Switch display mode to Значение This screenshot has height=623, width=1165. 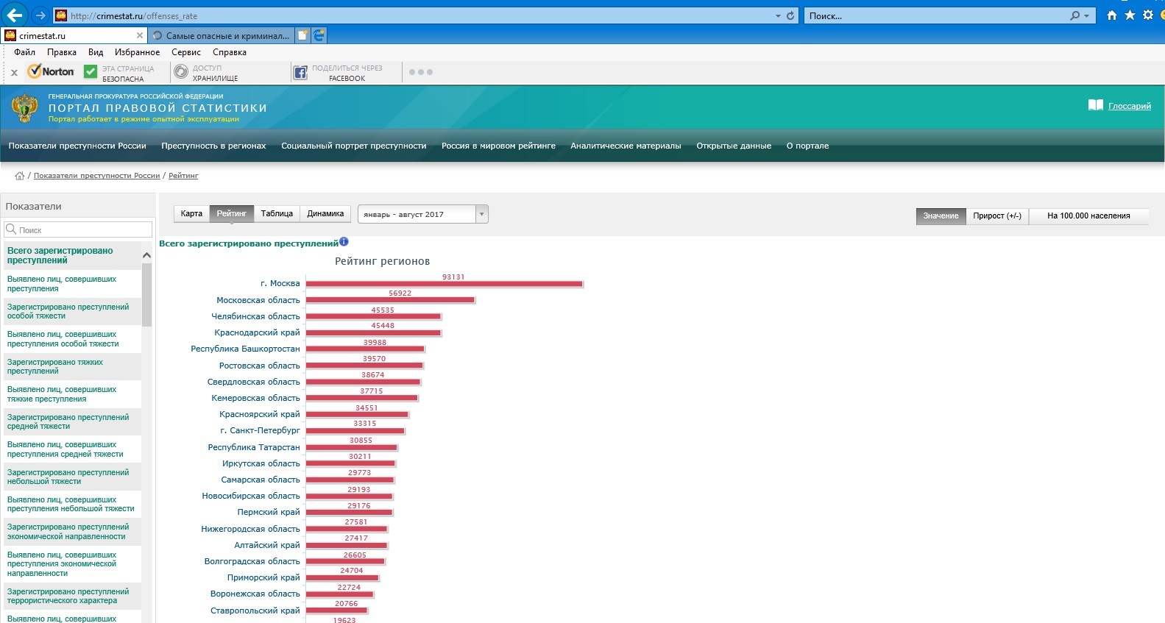click(941, 216)
